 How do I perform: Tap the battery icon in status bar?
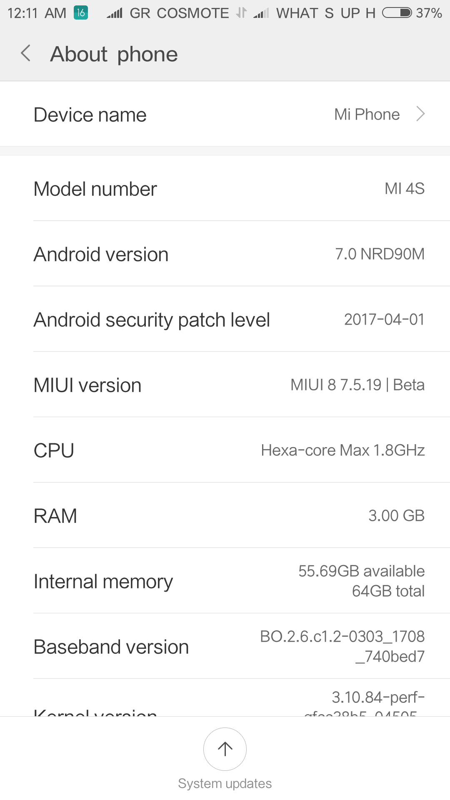(397, 13)
